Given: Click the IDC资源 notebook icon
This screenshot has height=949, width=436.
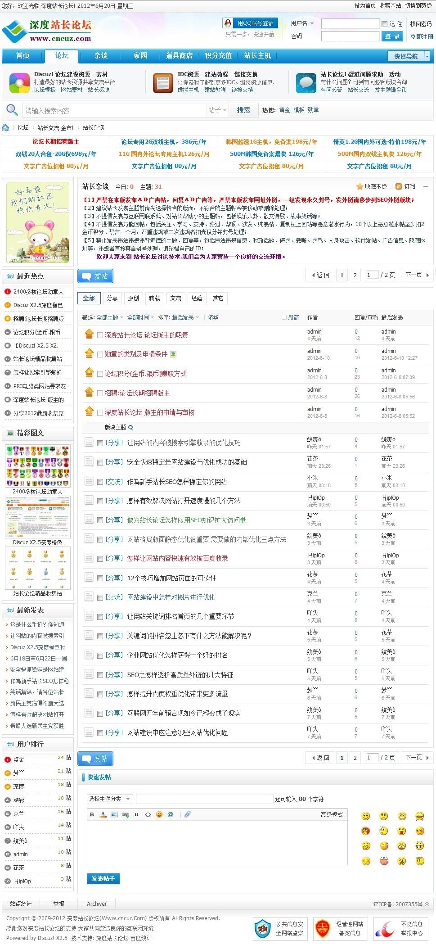Looking at the screenshot, I should pyautogui.click(x=163, y=83).
